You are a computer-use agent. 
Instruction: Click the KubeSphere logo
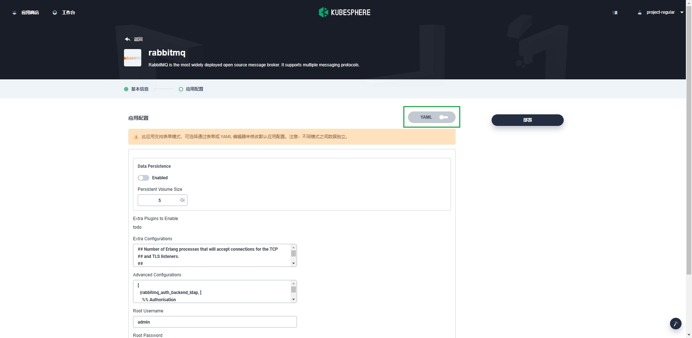click(345, 12)
